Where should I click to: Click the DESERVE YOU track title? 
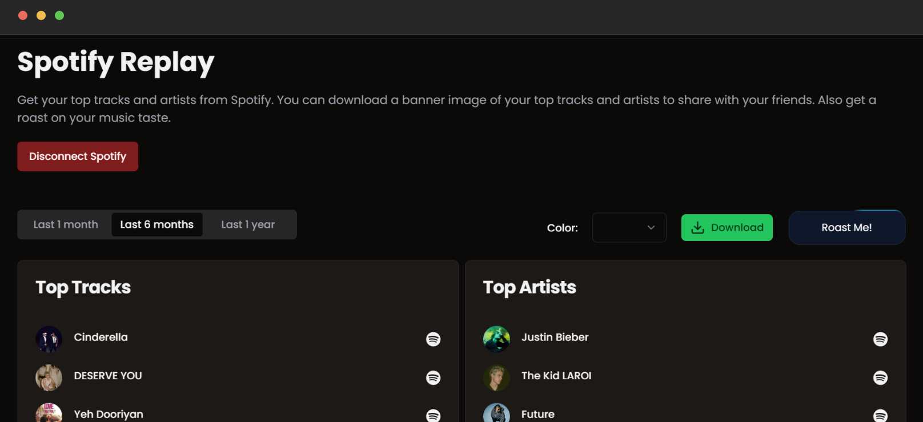pyautogui.click(x=108, y=376)
